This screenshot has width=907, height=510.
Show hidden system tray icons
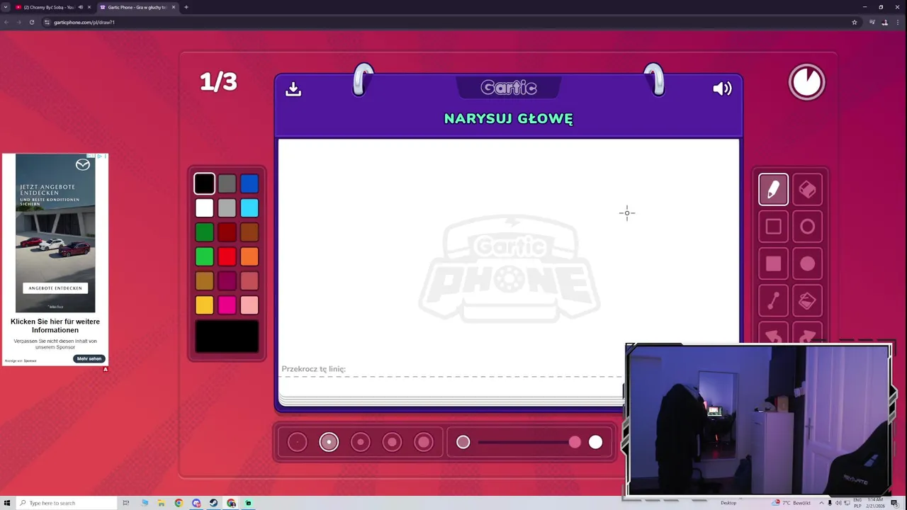tap(822, 503)
